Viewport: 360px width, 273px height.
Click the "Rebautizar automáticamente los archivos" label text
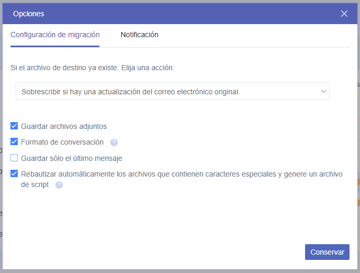tap(105, 174)
